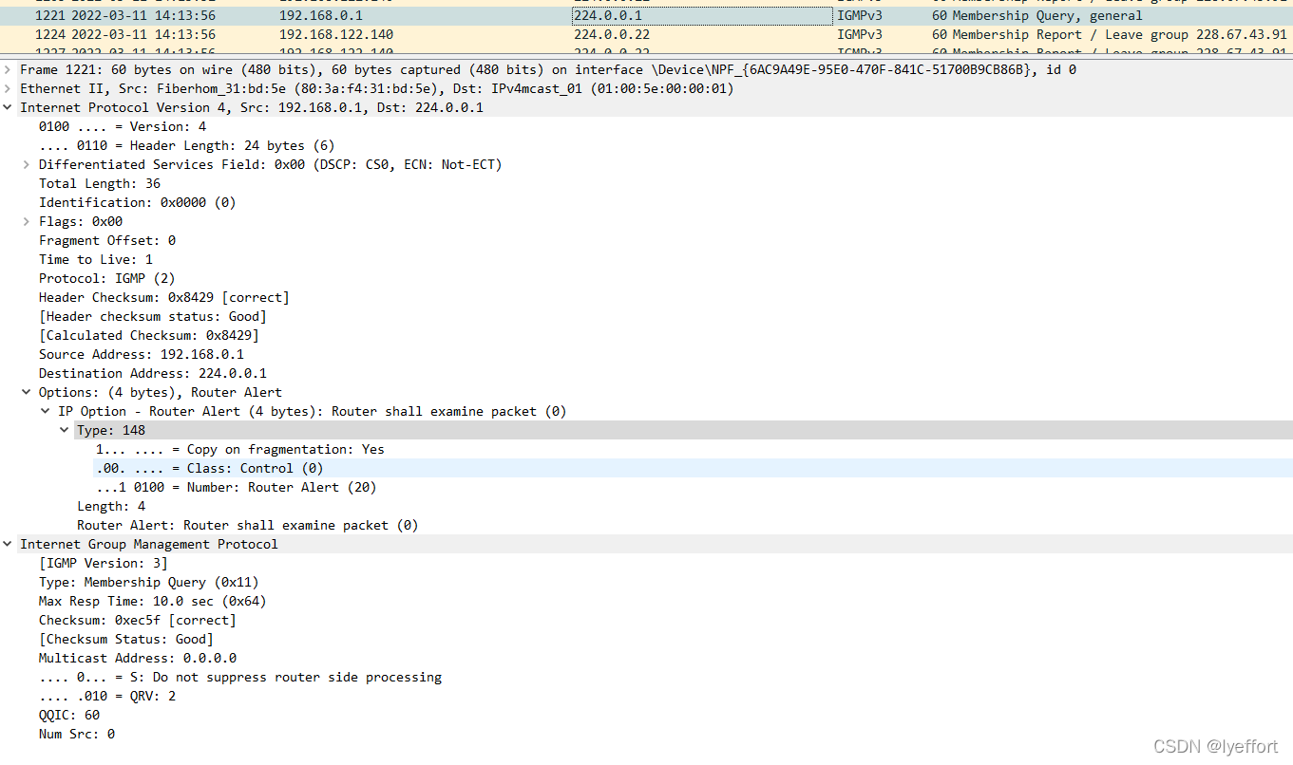Select the Copy on fragmentation: Yes line

[240, 449]
